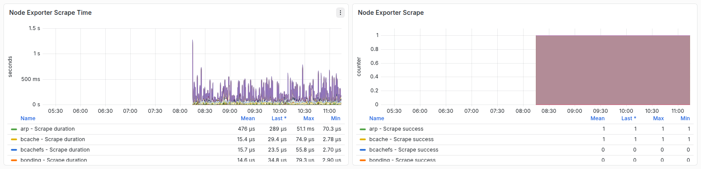Click the shaded scrape success area in chart
The height and width of the screenshot is (169, 701).
(x=613, y=70)
